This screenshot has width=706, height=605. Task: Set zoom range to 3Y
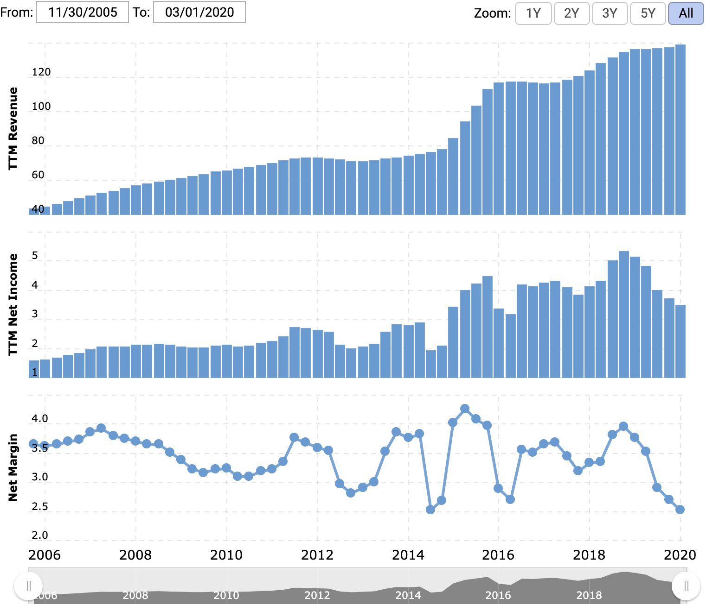click(x=610, y=13)
